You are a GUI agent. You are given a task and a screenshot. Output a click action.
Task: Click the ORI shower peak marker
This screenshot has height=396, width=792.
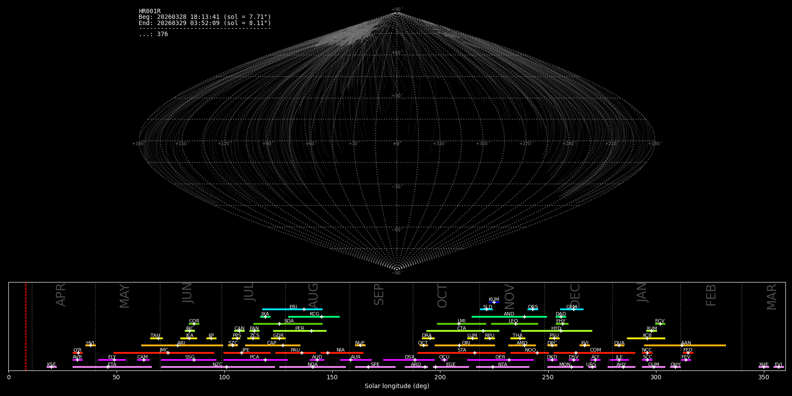point(459,345)
